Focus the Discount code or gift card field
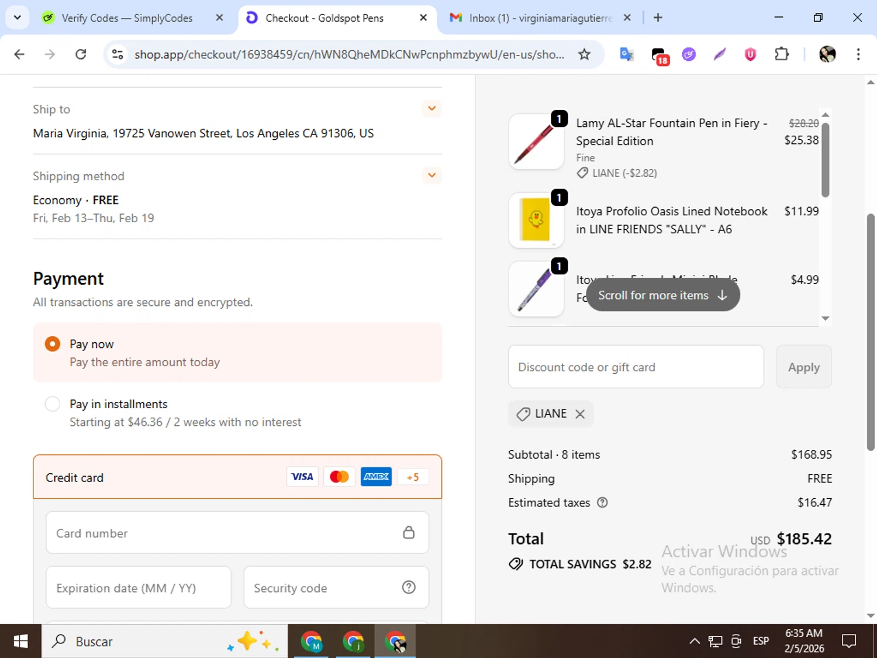877x658 pixels. 636,367
